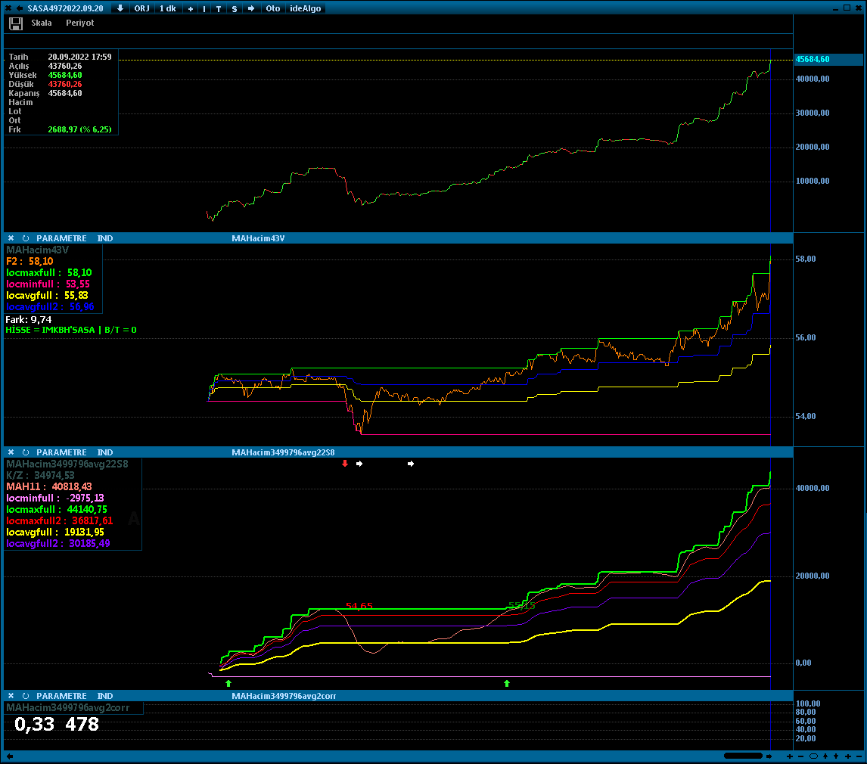The image size is (867, 764).
Task: Refresh the MAHacim43V indicator panel
Action: (x=26, y=238)
